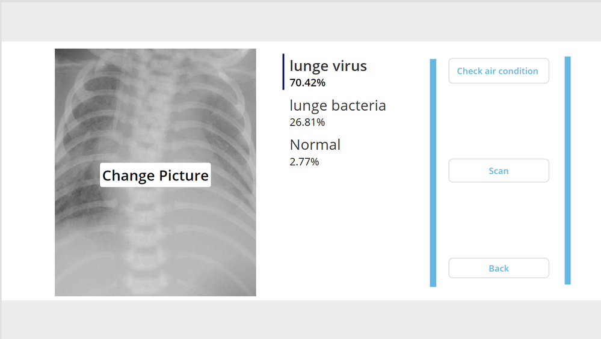Click the Change Picture button
The width and height of the screenshot is (601, 339).
[x=155, y=176]
